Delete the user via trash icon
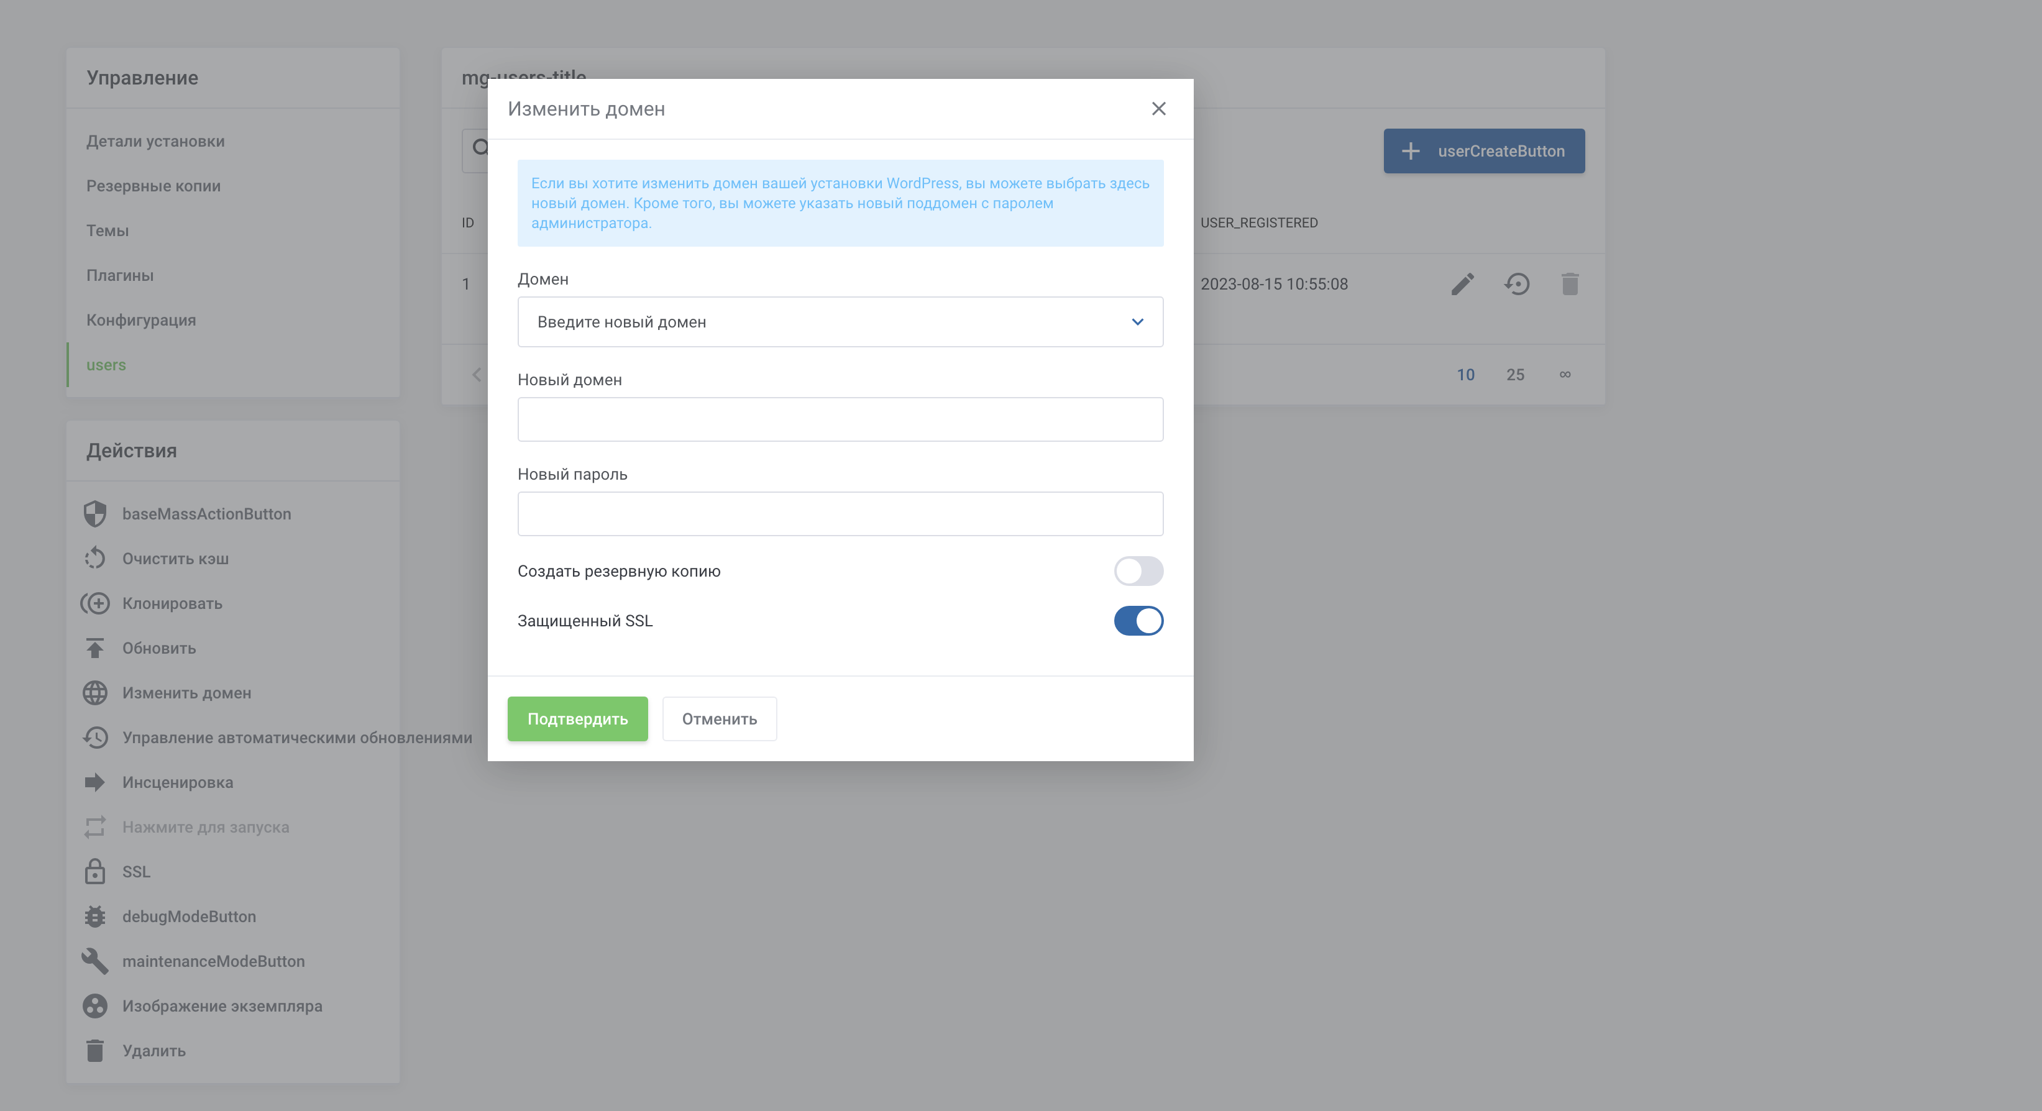Image resolution: width=2042 pixels, height=1111 pixels. click(1570, 284)
